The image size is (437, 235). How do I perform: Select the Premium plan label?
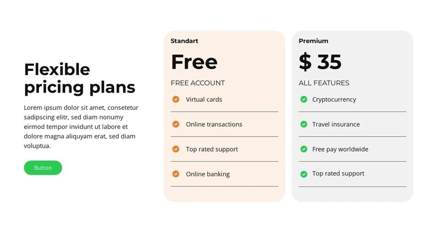point(313,41)
